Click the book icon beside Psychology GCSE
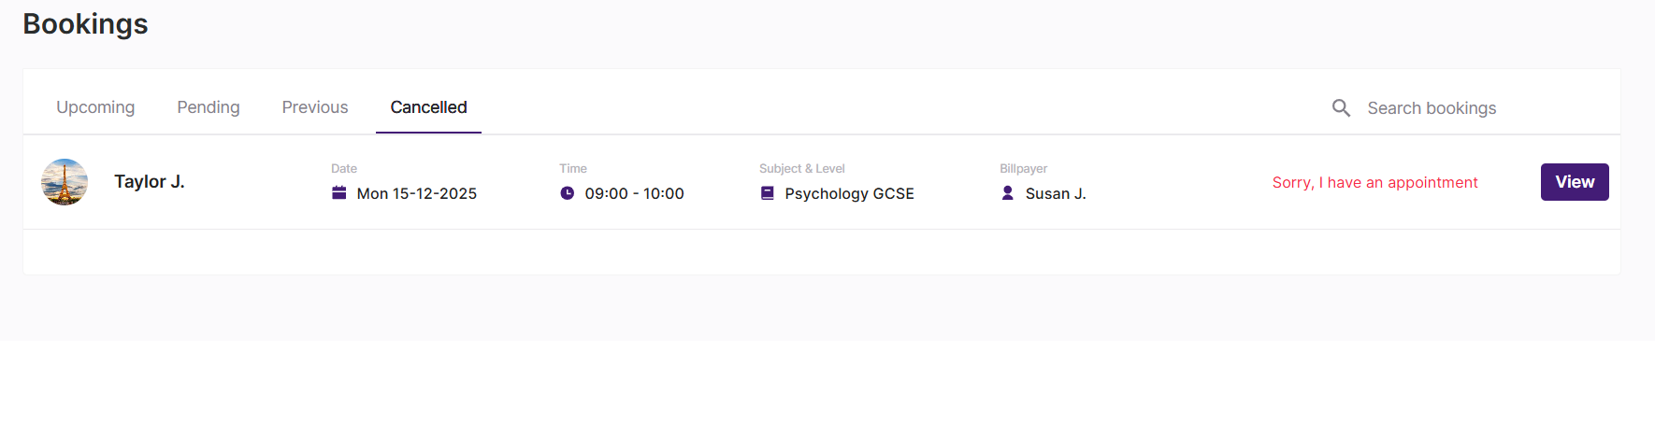1655x422 pixels. pos(768,193)
